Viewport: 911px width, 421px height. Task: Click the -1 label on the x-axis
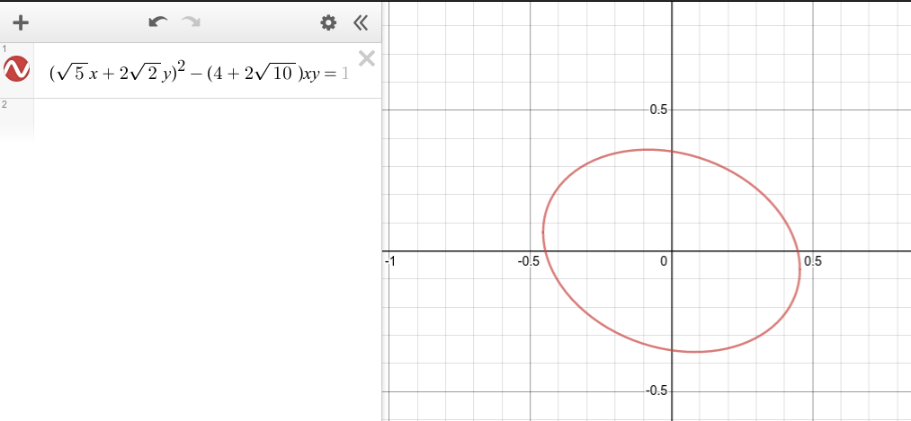coord(390,261)
